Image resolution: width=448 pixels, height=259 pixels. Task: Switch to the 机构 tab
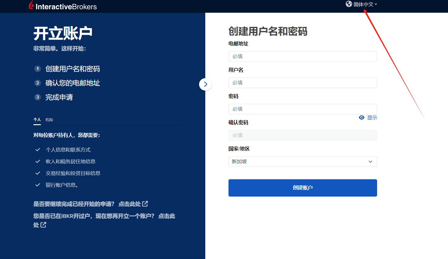[49, 120]
